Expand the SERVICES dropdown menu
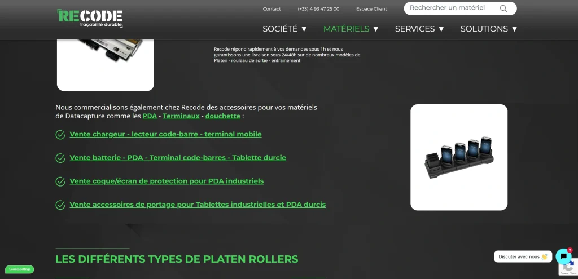Viewport: 578px width, 279px height. click(419, 29)
